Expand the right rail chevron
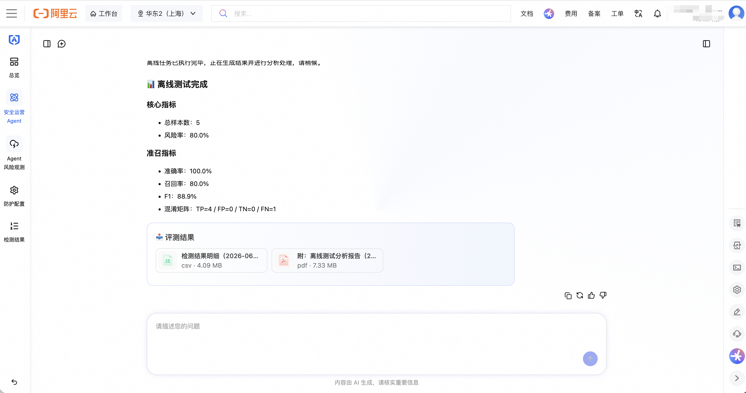This screenshot has height=393, width=746. pyautogui.click(x=737, y=378)
